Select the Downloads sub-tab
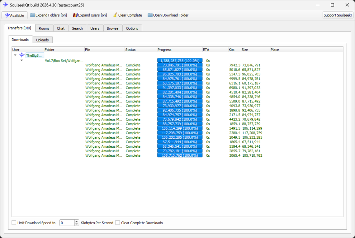 20,39
